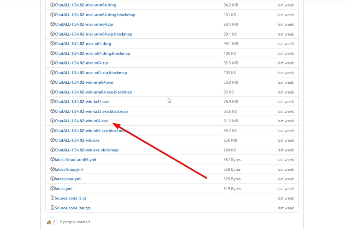Select the 236 MB file size text

tap(230, 140)
